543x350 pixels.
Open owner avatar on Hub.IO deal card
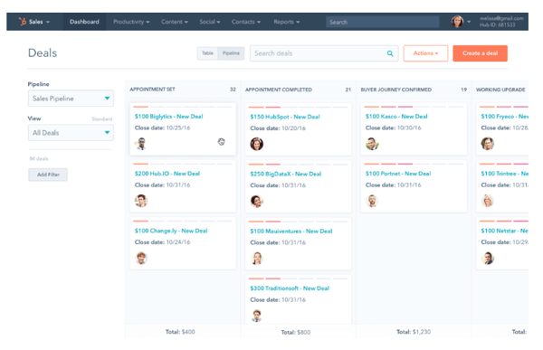(x=141, y=201)
